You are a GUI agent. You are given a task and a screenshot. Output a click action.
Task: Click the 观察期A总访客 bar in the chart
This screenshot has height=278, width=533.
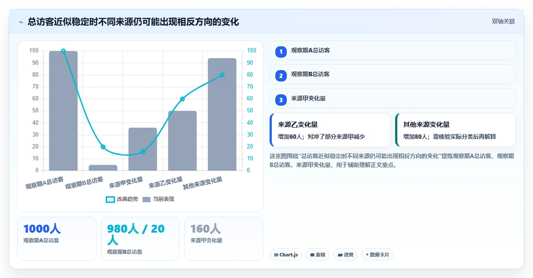63,111
